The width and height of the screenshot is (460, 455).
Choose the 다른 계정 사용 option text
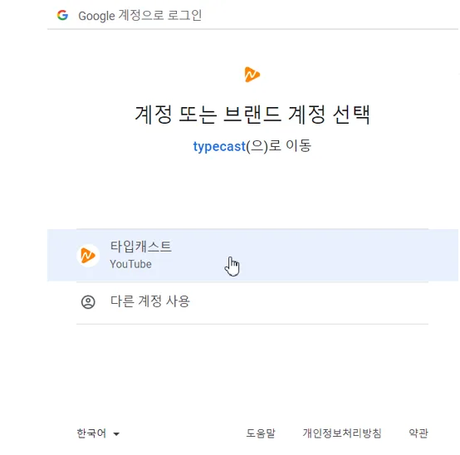pyautogui.click(x=150, y=301)
